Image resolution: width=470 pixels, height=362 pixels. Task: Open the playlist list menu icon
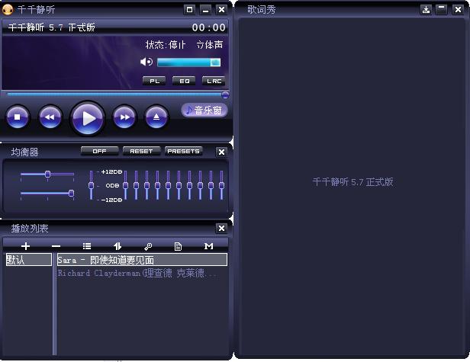(87, 246)
